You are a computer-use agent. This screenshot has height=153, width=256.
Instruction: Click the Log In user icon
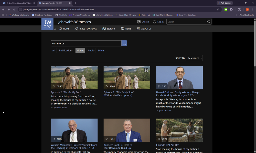[x=155, y=22]
